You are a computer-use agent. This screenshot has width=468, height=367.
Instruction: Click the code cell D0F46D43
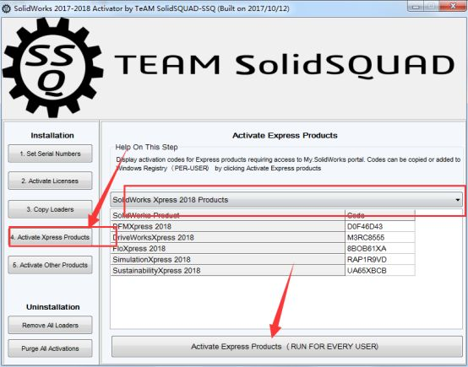pyautogui.click(x=380, y=227)
